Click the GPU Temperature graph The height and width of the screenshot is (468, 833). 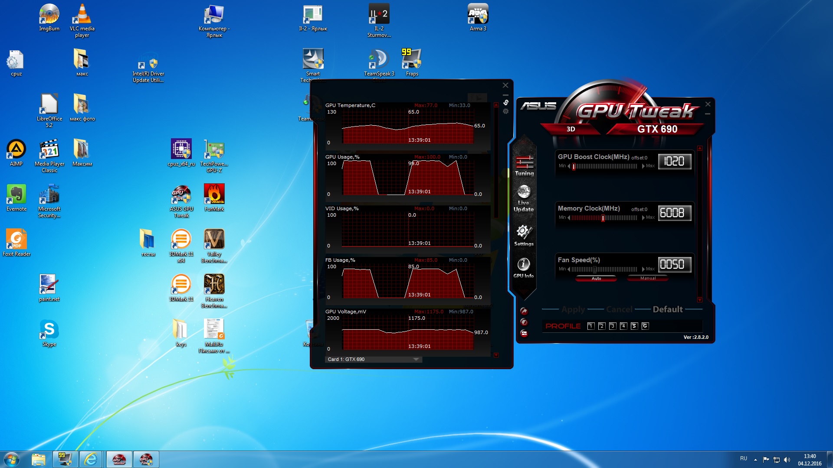click(408, 127)
